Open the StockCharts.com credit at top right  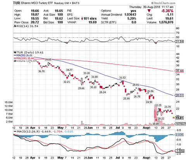[x=163, y=3]
